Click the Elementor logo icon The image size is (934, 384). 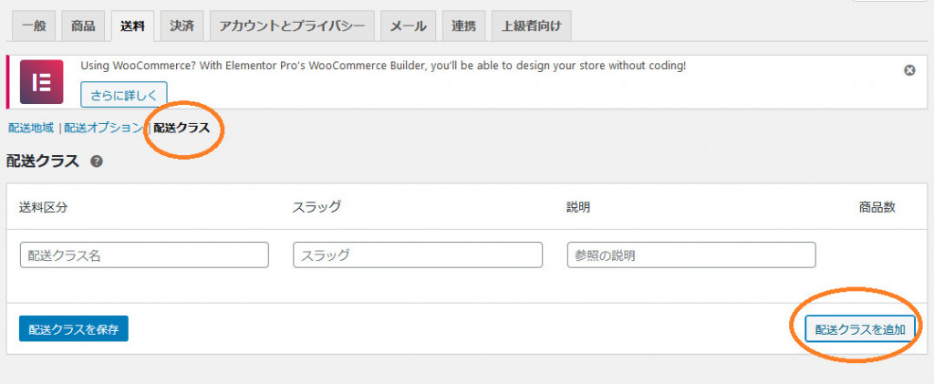pos(41,82)
